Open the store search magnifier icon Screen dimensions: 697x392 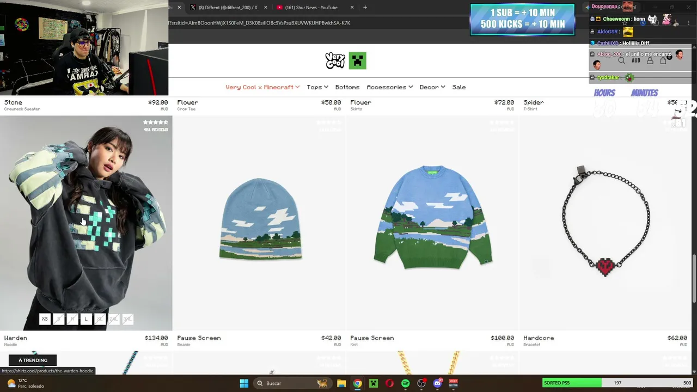(x=621, y=61)
